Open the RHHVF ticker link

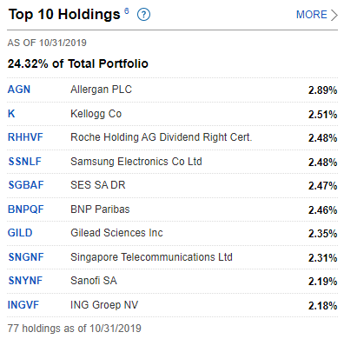(25, 137)
